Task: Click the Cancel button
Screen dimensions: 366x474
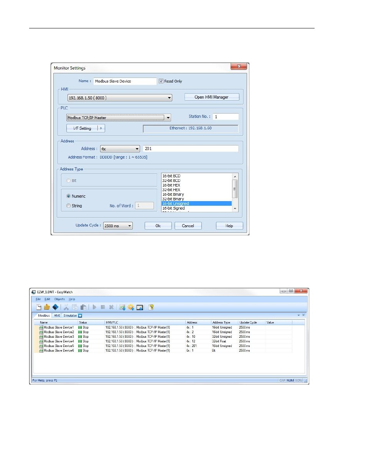Action: [x=188, y=226]
